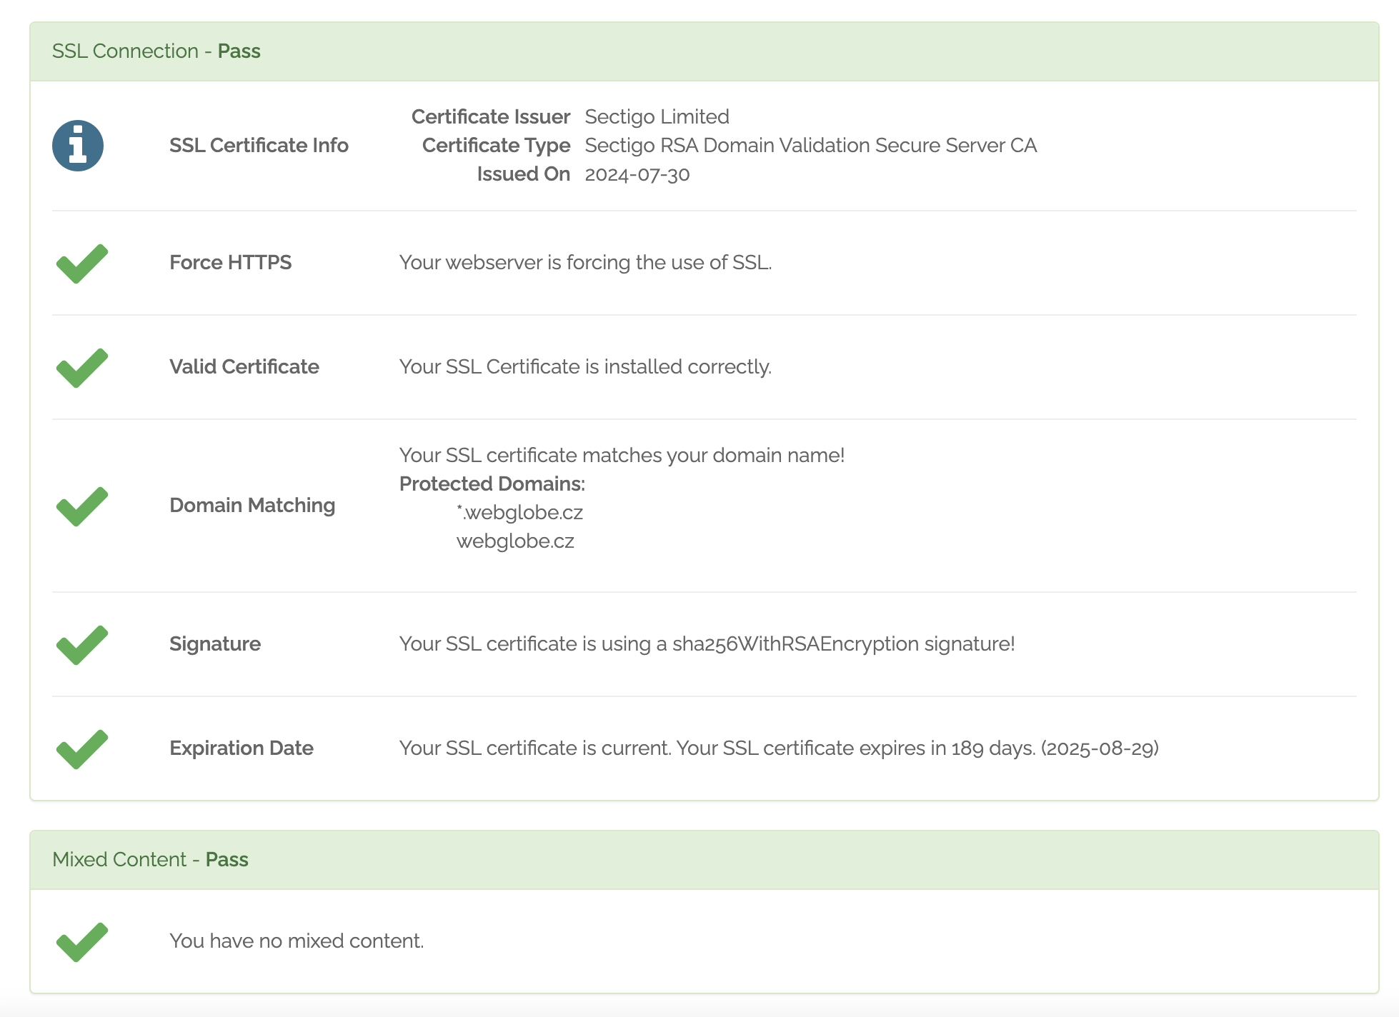Click the wildcard *.webglobe.cz domain entry
This screenshot has width=1399, height=1017.
519,513
